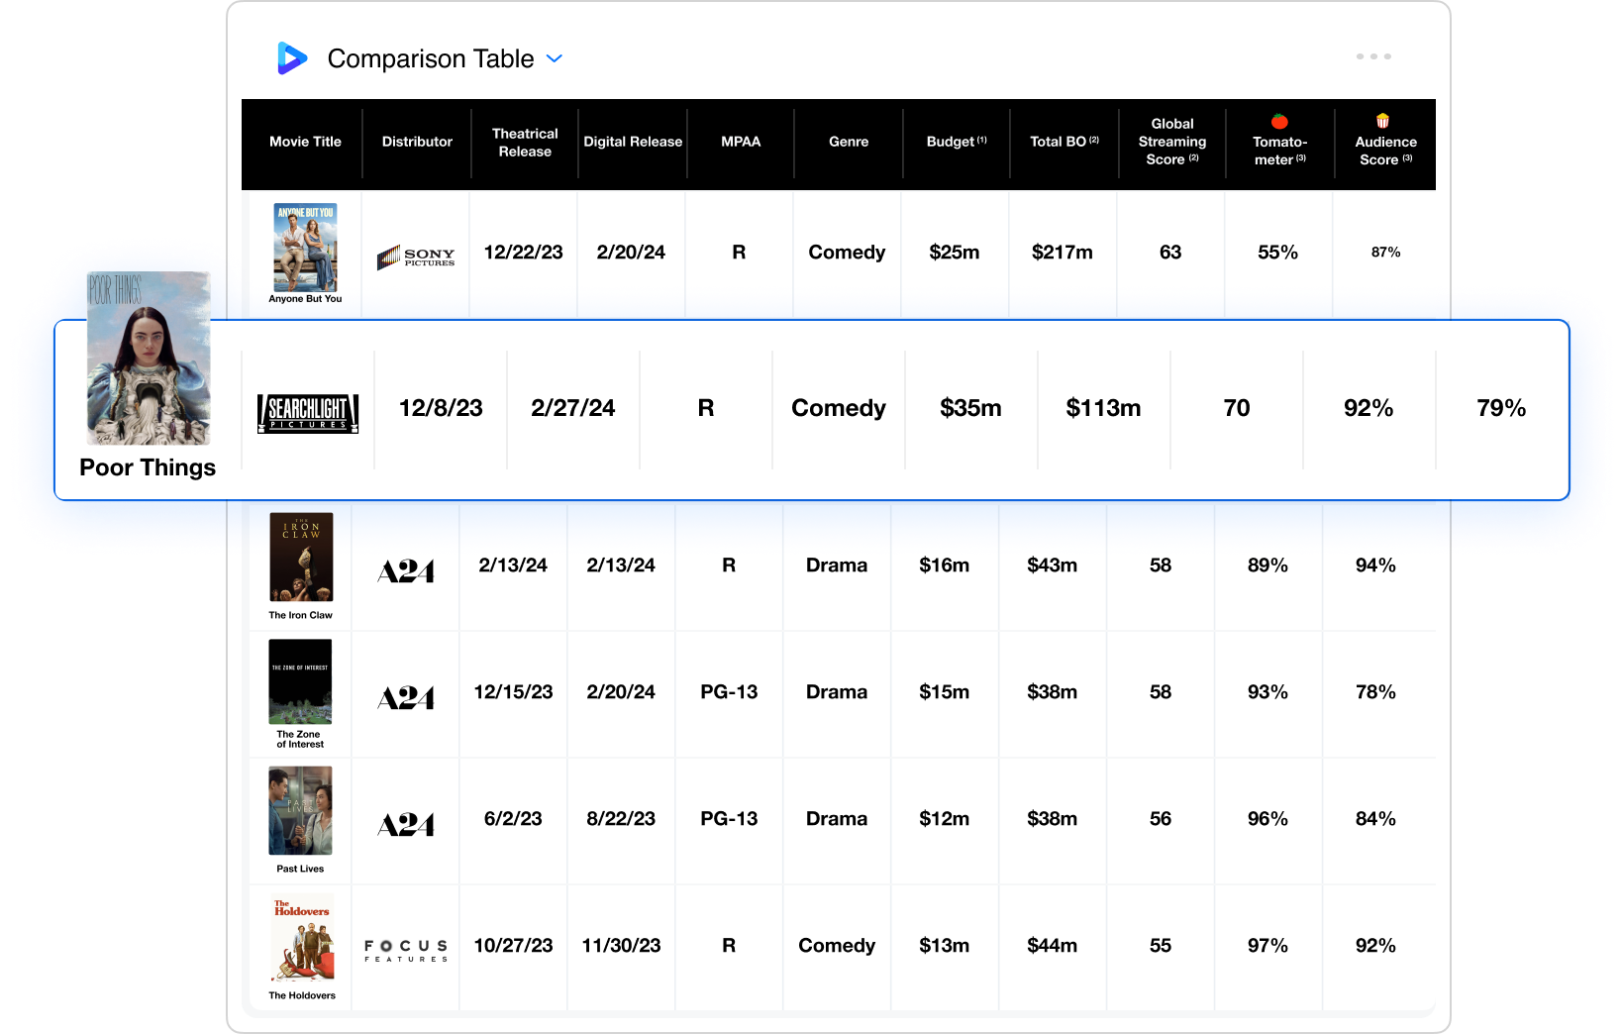Click the Sony Pictures distributor logo

tap(416, 258)
